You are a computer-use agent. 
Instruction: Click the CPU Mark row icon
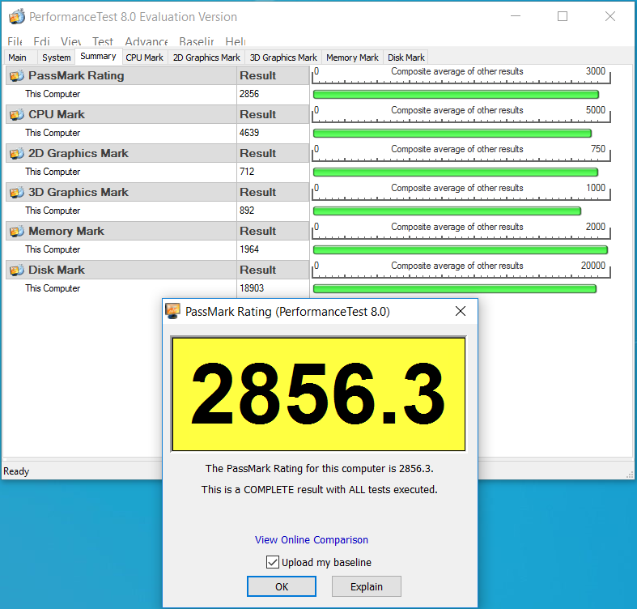[x=17, y=115]
